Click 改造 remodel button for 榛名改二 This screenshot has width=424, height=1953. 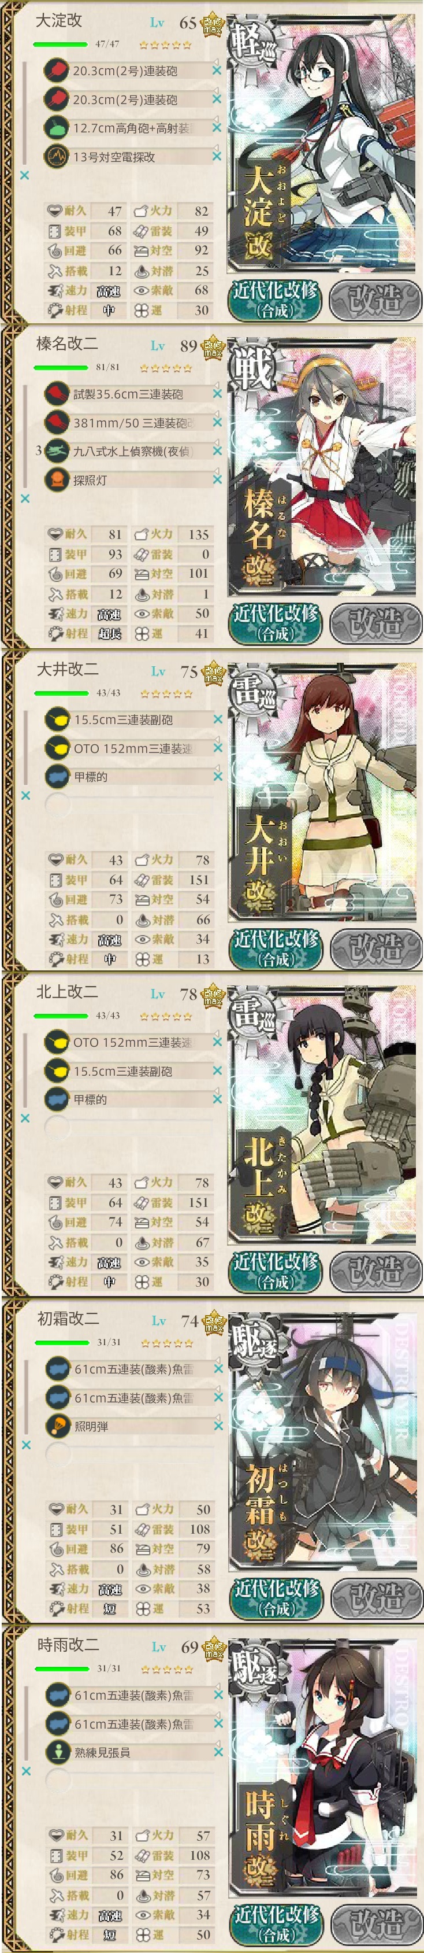pos(375,622)
